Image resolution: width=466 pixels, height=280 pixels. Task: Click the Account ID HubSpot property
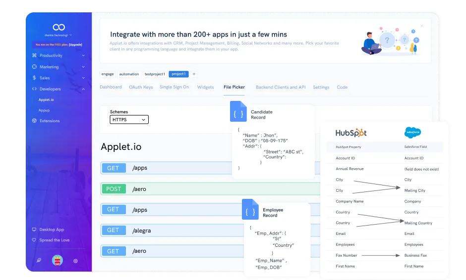345,158
